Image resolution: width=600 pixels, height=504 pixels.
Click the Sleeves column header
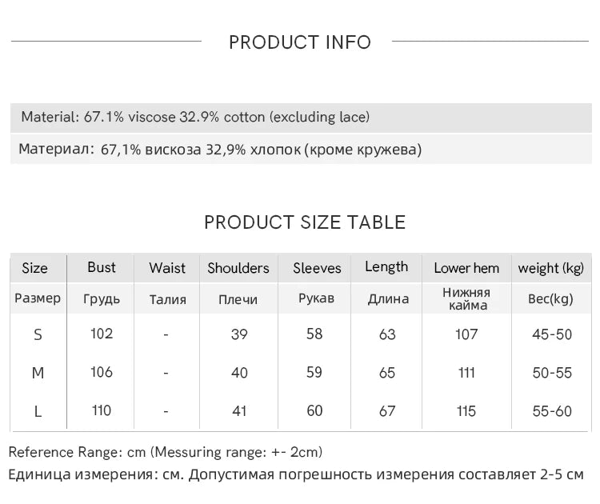(317, 268)
